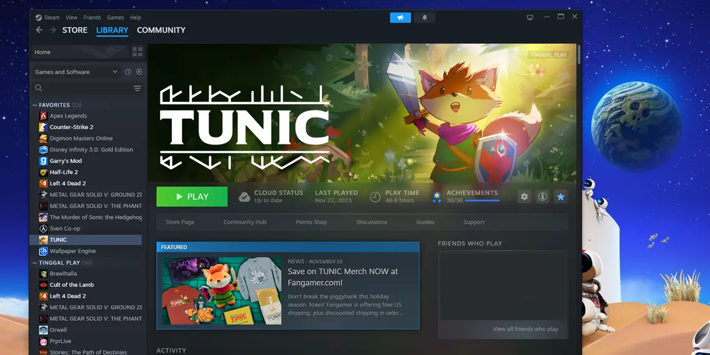Select Left 4 Dead 2 under Tinggal Play
Viewport: 710px width, 355px height.
(85, 296)
